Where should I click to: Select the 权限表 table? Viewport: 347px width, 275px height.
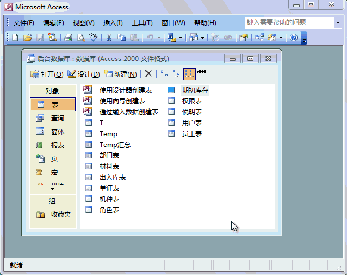click(x=185, y=101)
